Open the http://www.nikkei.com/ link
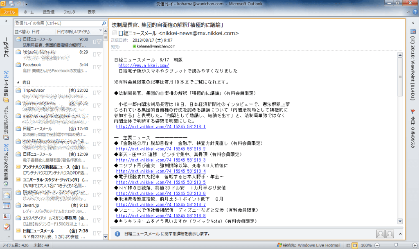The width and height of the screenshot is (419, 249). click(x=144, y=65)
